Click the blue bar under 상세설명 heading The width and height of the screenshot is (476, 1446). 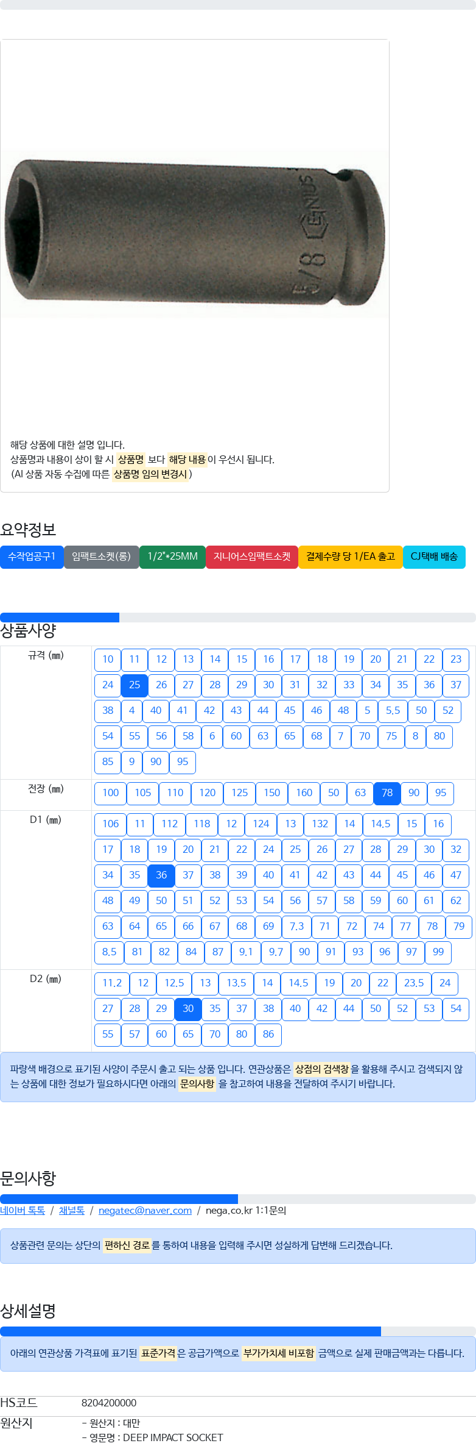click(190, 1331)
